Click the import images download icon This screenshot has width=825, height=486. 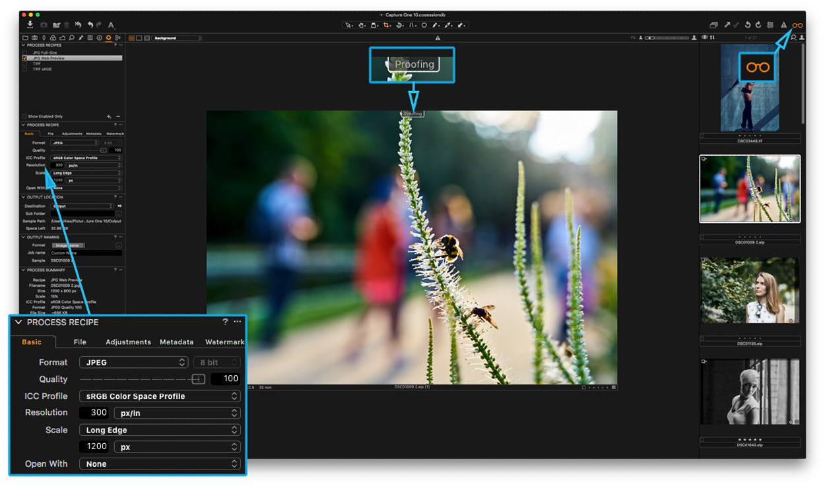(x=30, y=24)
